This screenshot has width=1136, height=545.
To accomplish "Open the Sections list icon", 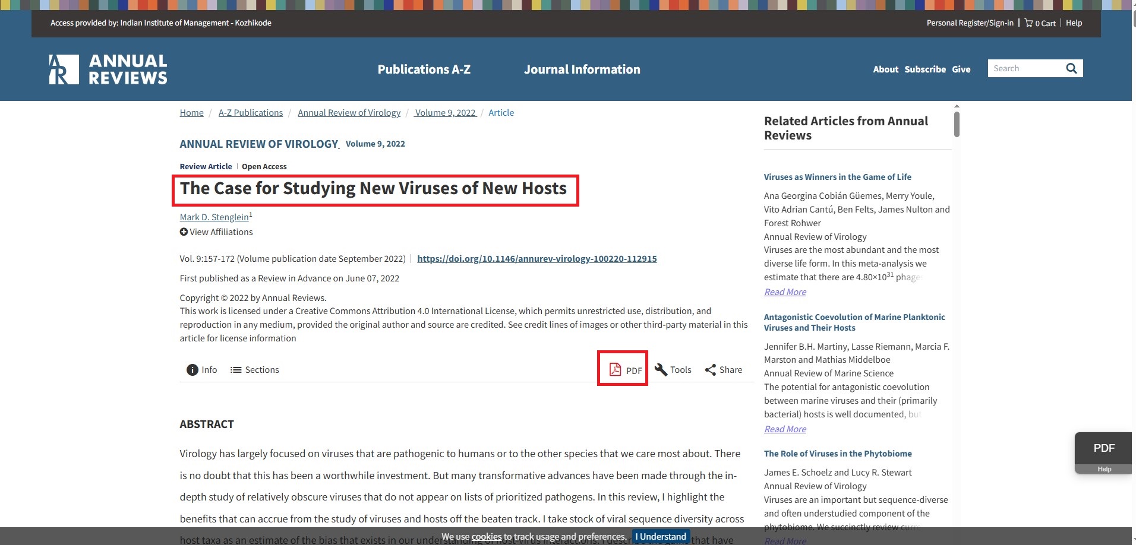I will 236,370.
